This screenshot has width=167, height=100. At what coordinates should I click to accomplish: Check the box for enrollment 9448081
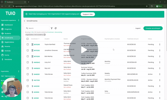click(x=27, y=74)
